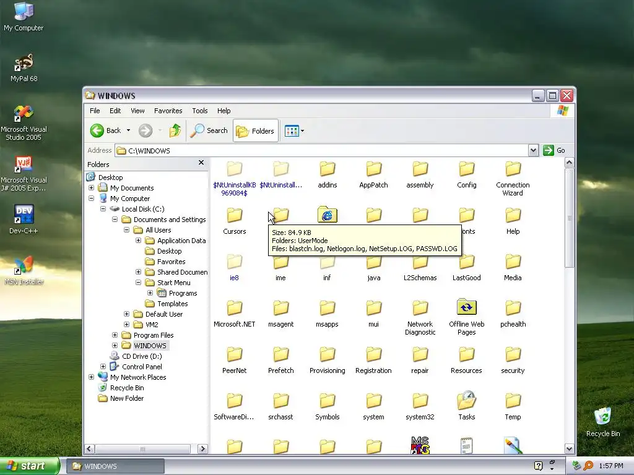Go back with the Back arrow button
The width and height of the screenshot is (634, 475).
tap(105, 131)
